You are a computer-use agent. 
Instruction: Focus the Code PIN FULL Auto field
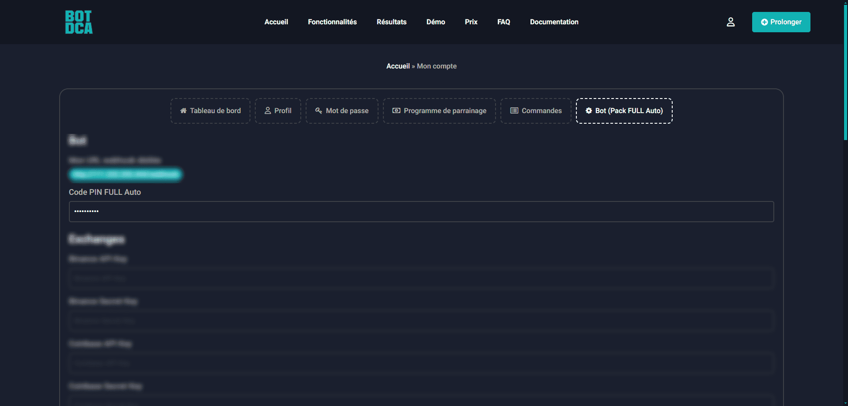(x=421, y=212)
